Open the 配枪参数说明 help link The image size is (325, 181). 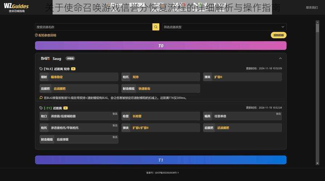point(46,35)
